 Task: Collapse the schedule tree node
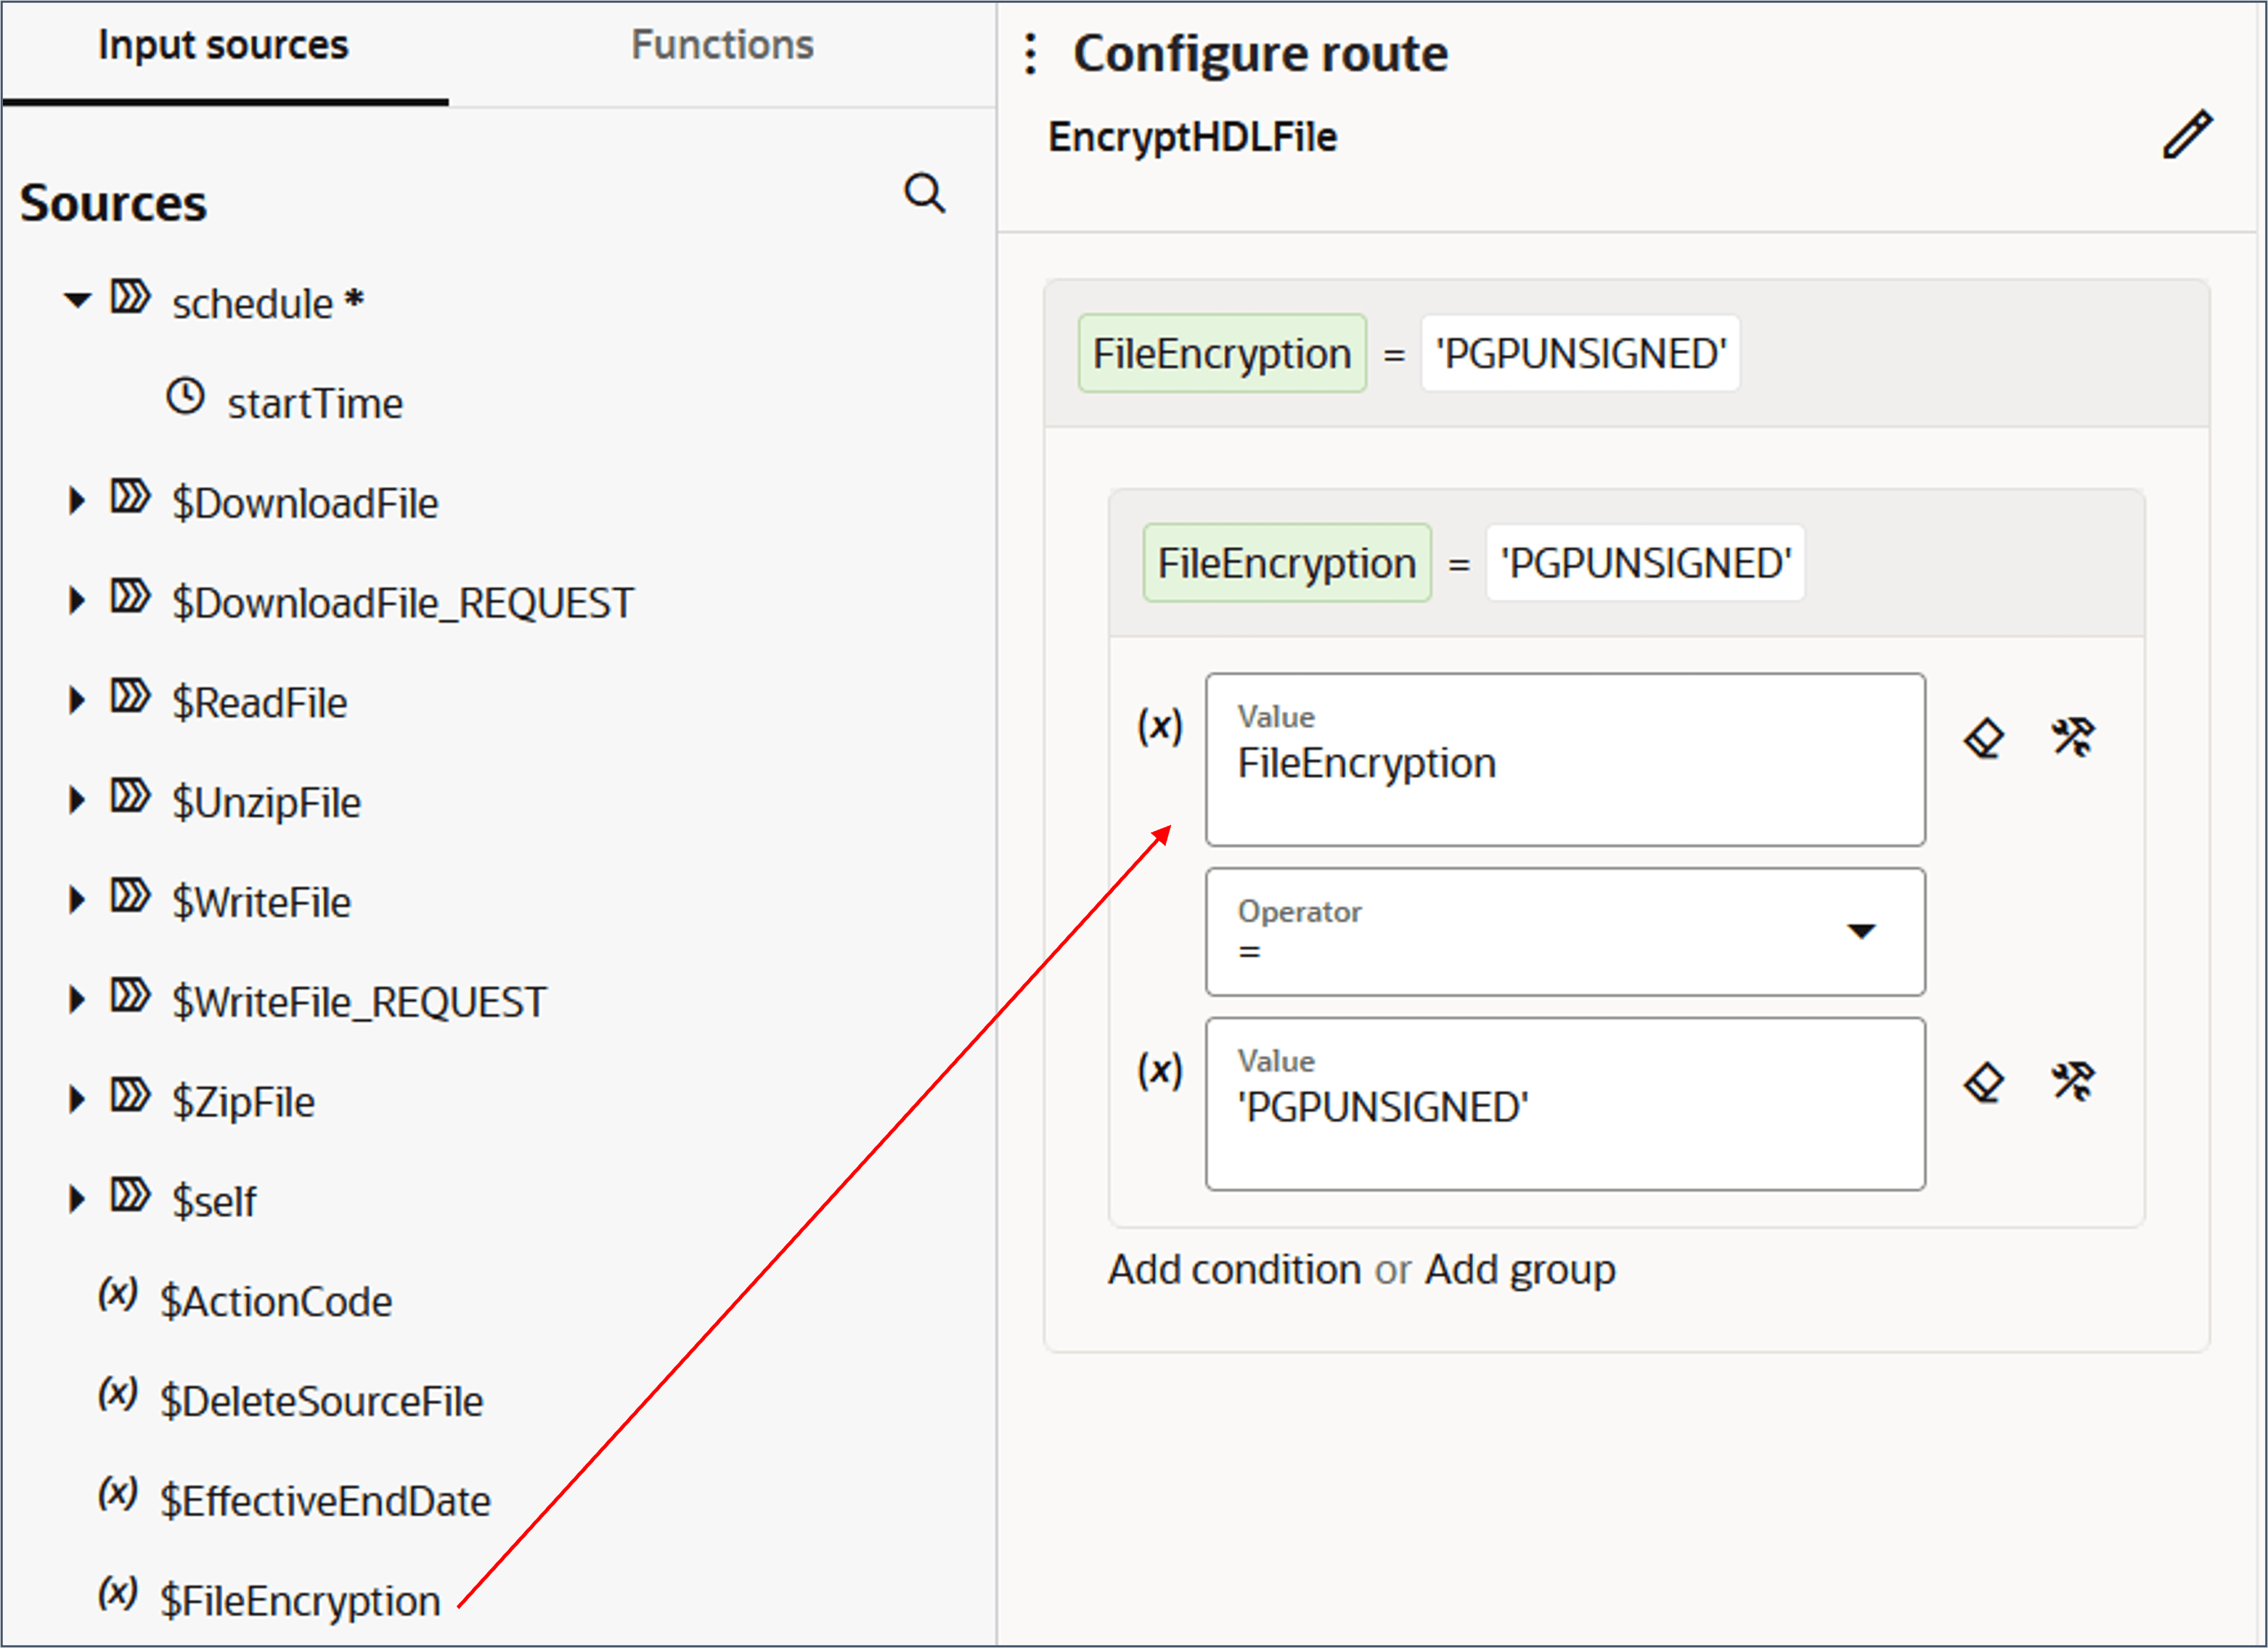pos(77,300)
